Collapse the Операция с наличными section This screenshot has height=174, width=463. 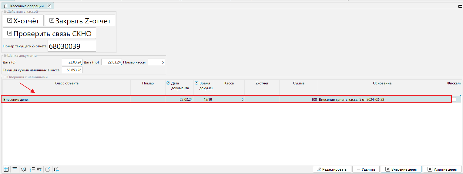(x=5, y=77)
